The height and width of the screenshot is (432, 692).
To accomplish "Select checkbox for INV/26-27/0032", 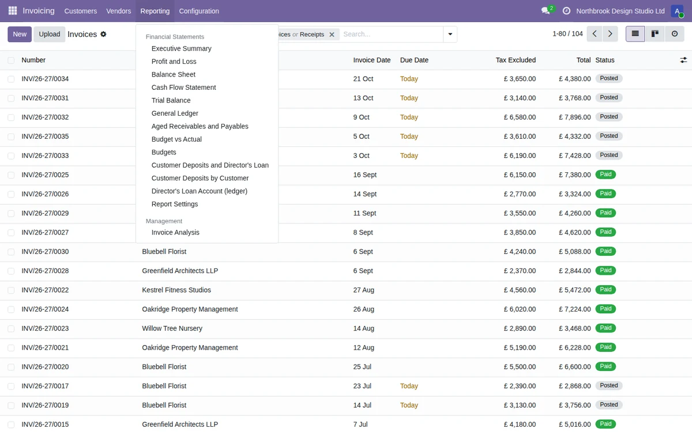I will tap(11, 118).
